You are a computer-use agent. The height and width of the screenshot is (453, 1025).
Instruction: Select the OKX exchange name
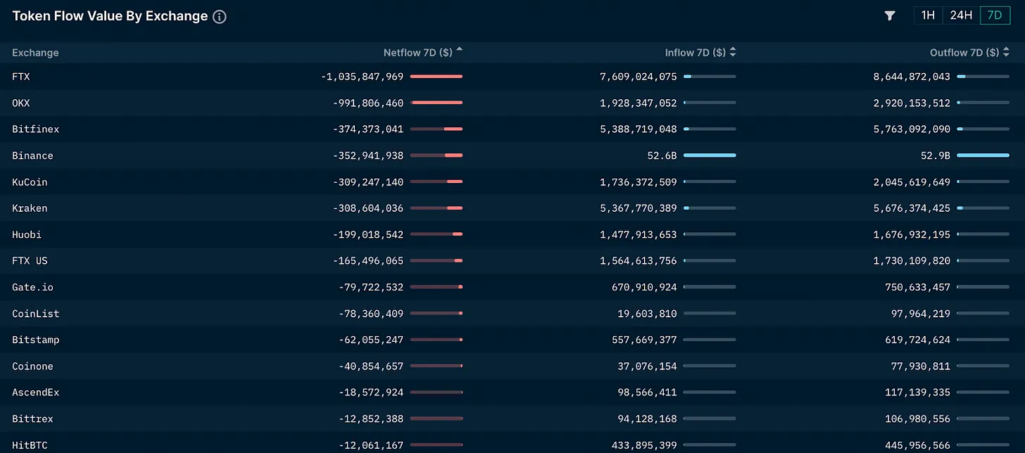(x=21, y=103)
